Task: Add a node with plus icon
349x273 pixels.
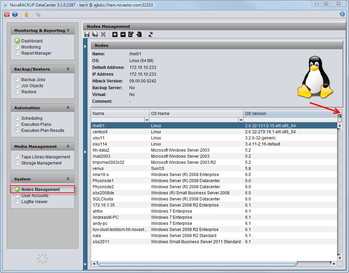Action: pos(115,35)
